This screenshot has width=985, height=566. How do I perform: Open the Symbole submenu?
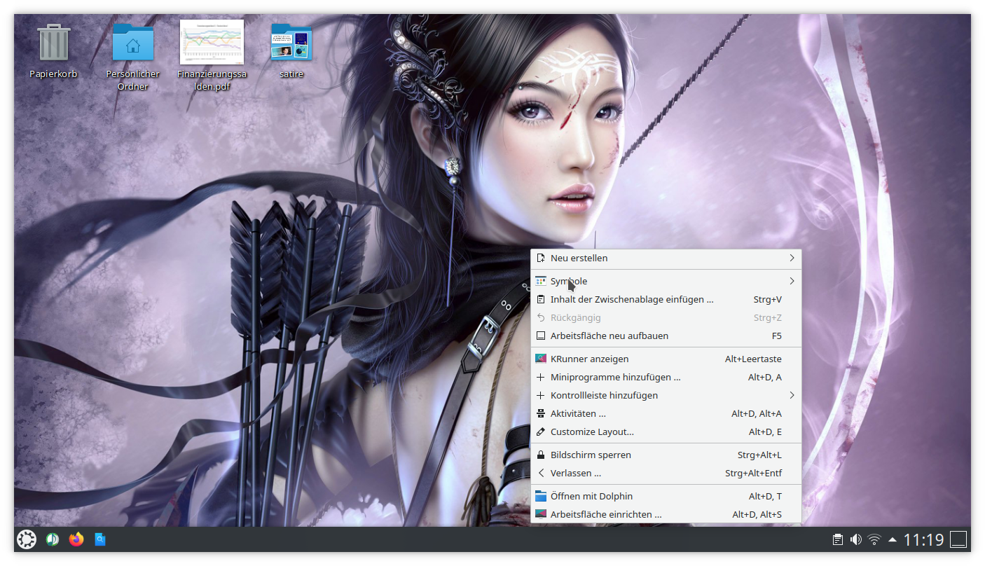[x=666, y=281]
